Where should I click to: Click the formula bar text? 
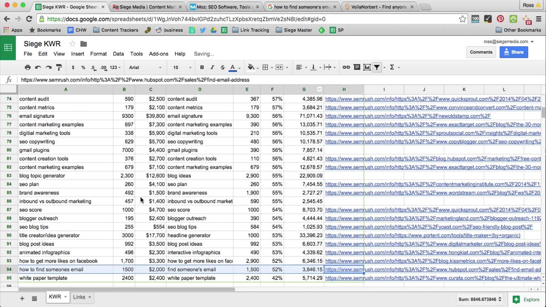pos(135,80)
